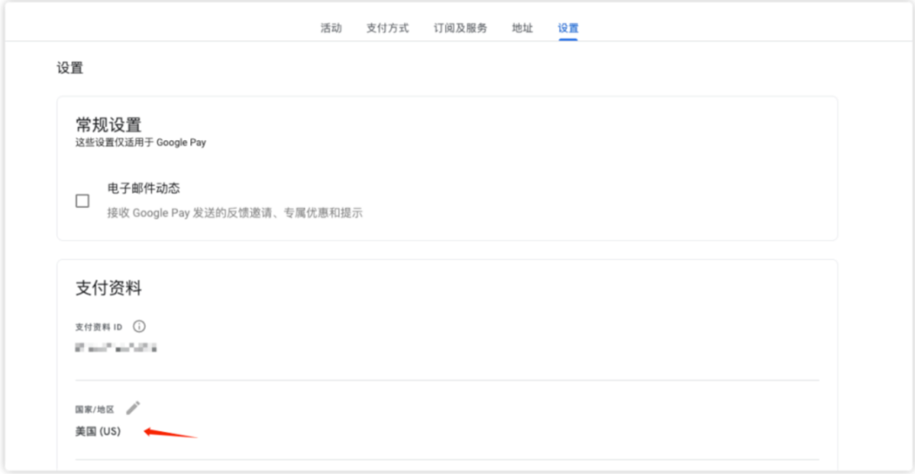This screenshot has height=474, width=915.
Task: Click the 支付资料 ID label
Action: coord(98,327)
